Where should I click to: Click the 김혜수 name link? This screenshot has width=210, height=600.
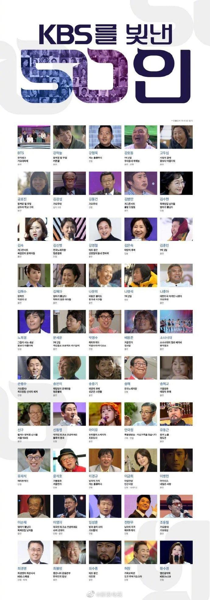[22, 291]
